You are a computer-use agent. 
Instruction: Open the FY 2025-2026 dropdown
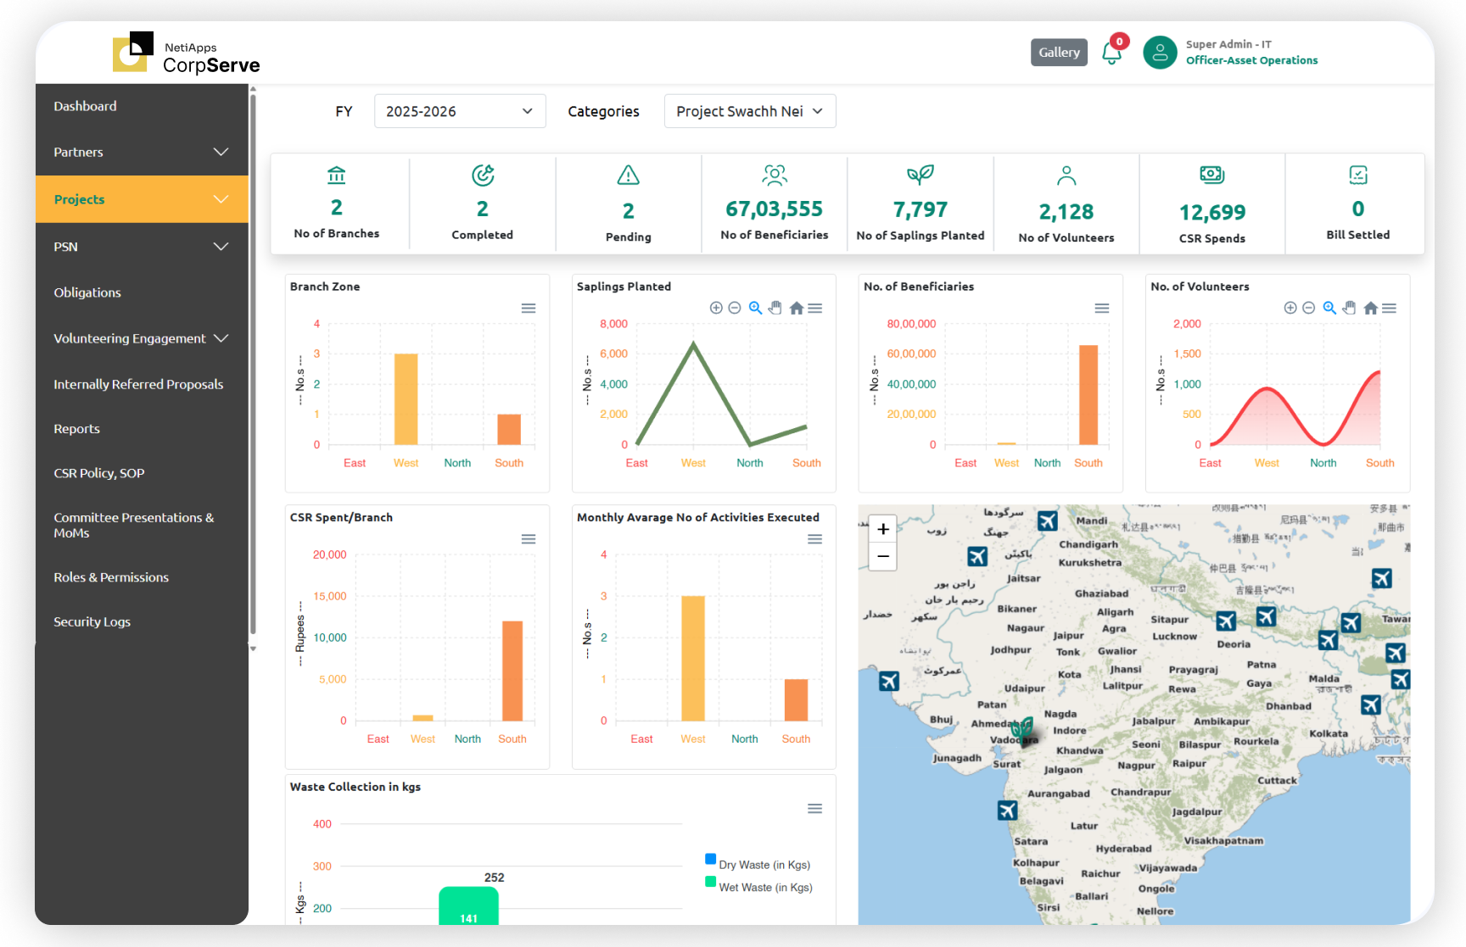(459, 111)
